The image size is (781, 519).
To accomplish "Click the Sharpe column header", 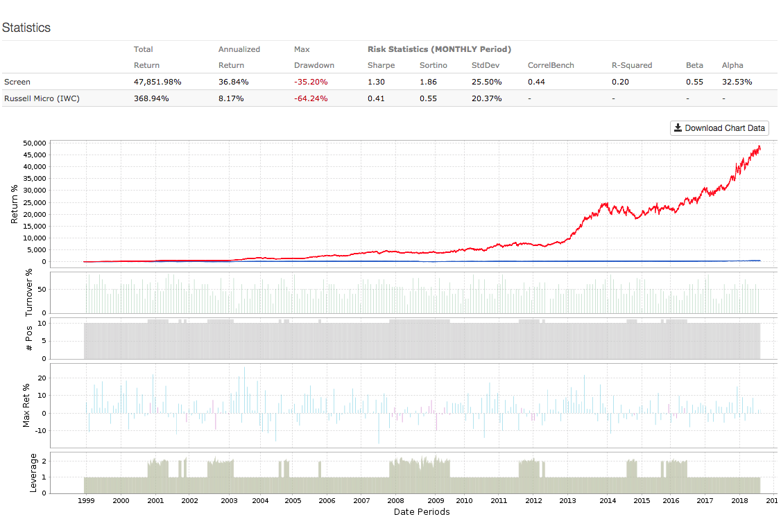I will [x=381, y=65].
